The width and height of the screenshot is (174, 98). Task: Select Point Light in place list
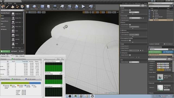point(17,22)
